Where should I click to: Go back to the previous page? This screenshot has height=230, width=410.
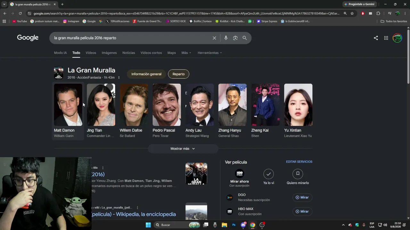(x=5, y=13)
